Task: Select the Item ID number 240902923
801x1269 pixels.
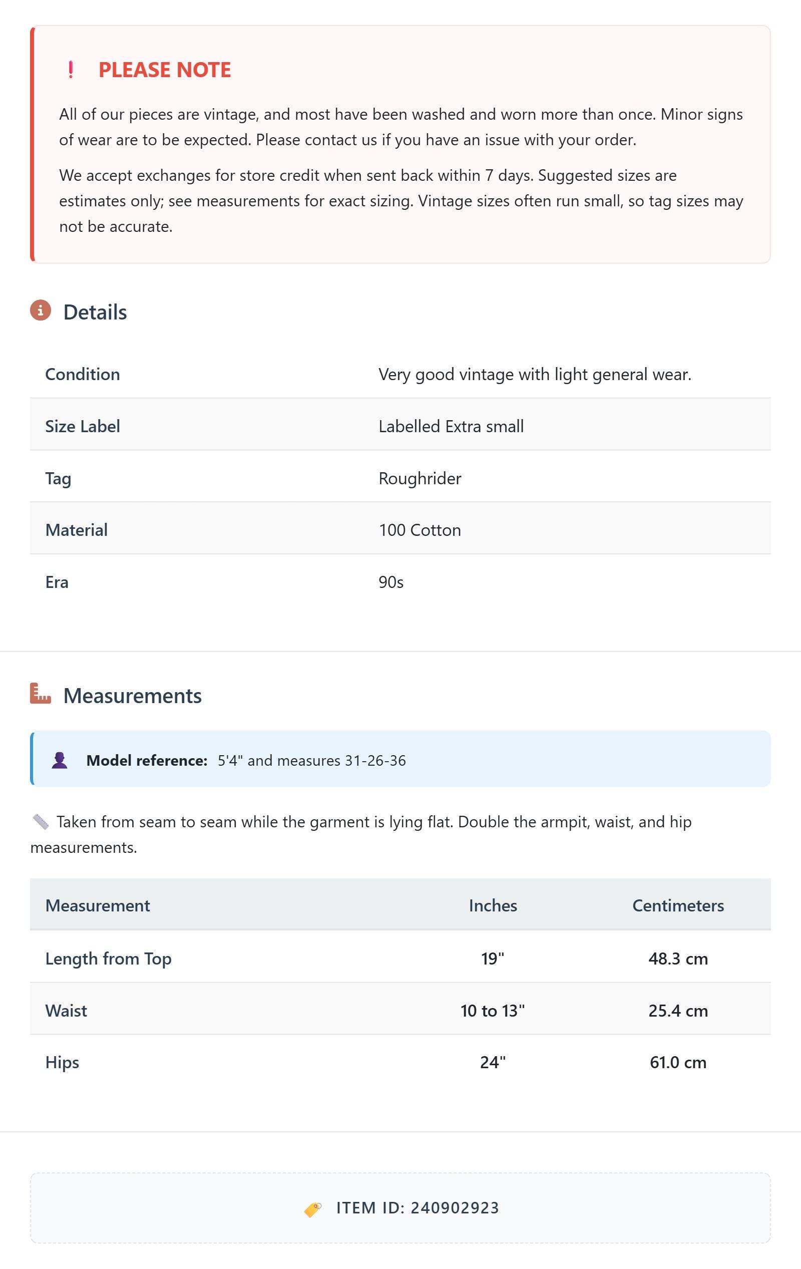Action: pyautogui.click(x=455, y=1208)
